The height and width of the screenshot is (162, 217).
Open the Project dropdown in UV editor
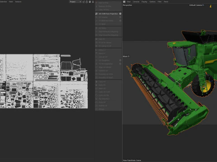75,2
